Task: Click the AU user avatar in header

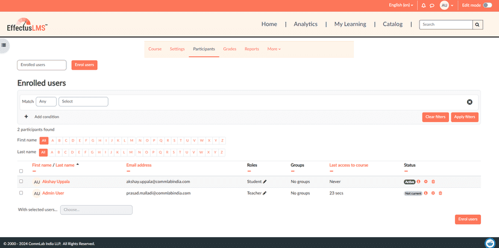Action: tap(444, 5)
